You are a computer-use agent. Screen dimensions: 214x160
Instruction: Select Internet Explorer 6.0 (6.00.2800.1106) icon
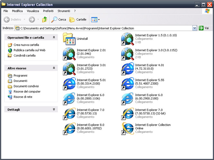69,99
